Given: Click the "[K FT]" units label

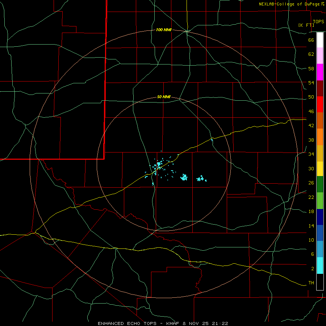Looking at the screenshot, I should click(306, 25).
